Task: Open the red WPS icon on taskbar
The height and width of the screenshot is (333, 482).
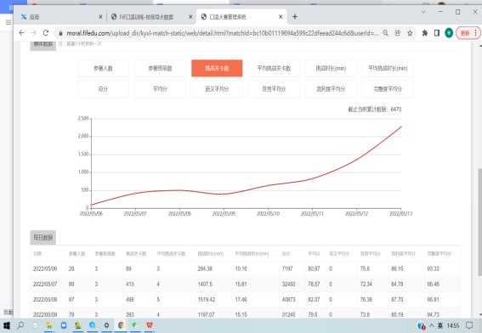Action: [150, 325]
